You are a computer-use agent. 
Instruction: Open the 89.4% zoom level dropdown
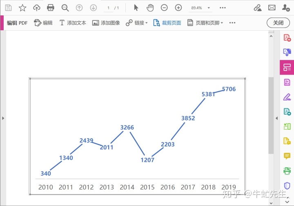200,8
